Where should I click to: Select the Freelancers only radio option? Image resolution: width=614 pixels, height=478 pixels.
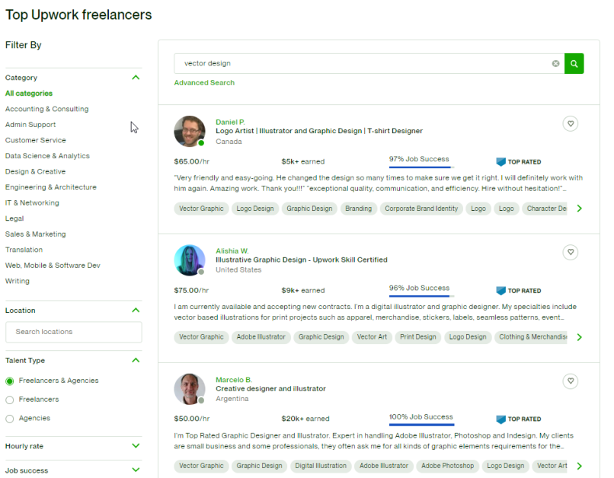pyautogui.click(x=10, y=400)
